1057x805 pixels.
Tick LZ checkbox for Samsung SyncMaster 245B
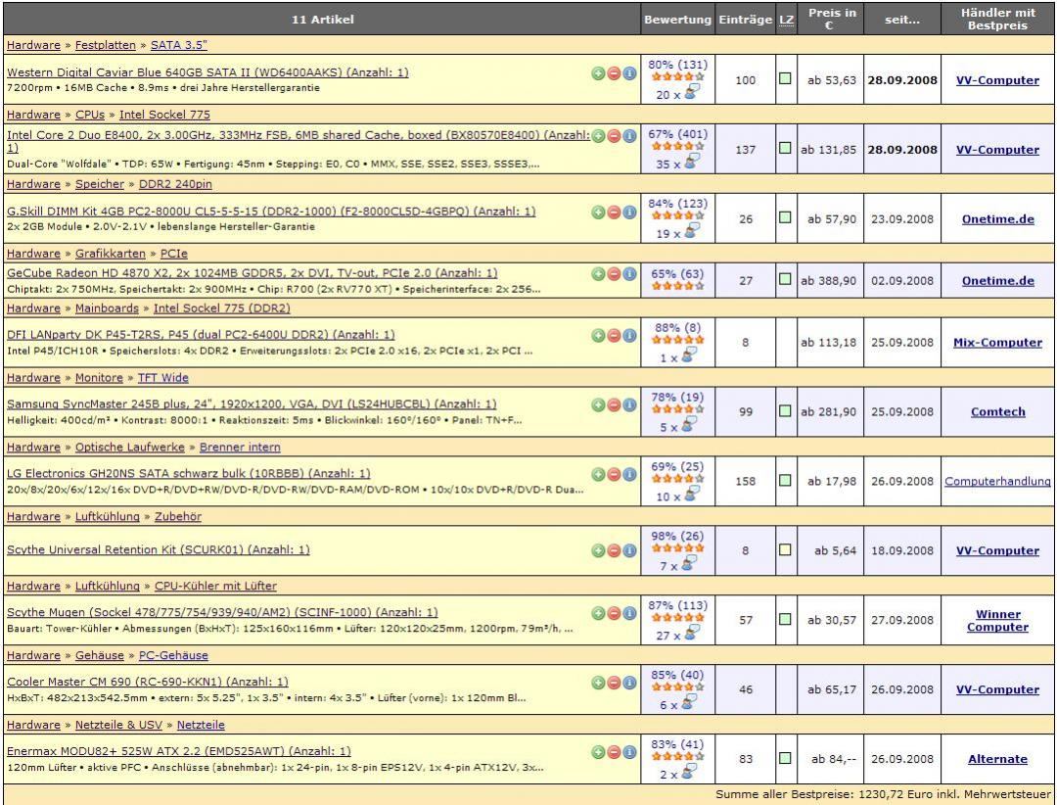[785, 410]
